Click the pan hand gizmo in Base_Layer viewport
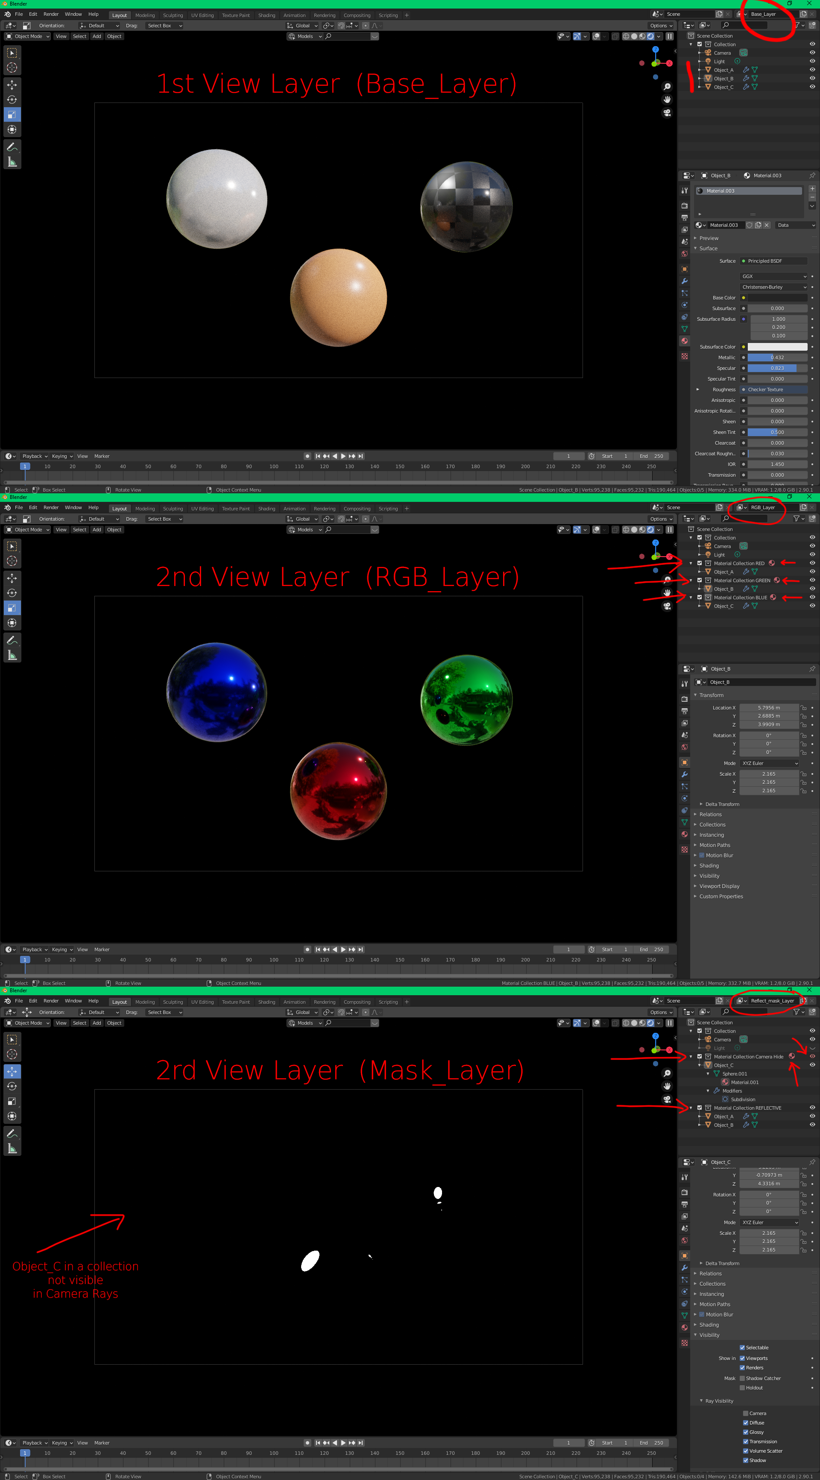 pos(667,100)
